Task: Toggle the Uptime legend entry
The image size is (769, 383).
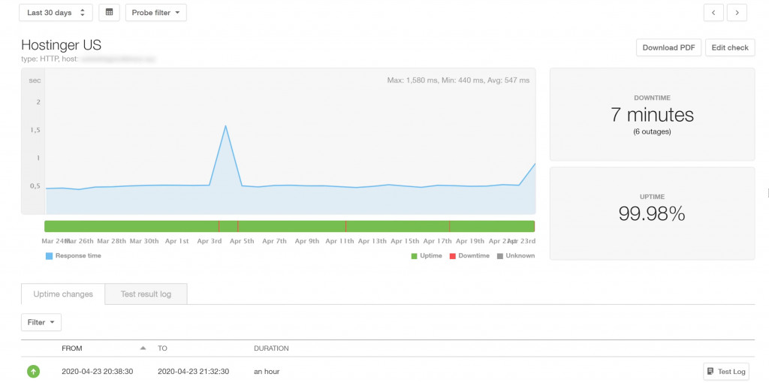Action: 425,256
